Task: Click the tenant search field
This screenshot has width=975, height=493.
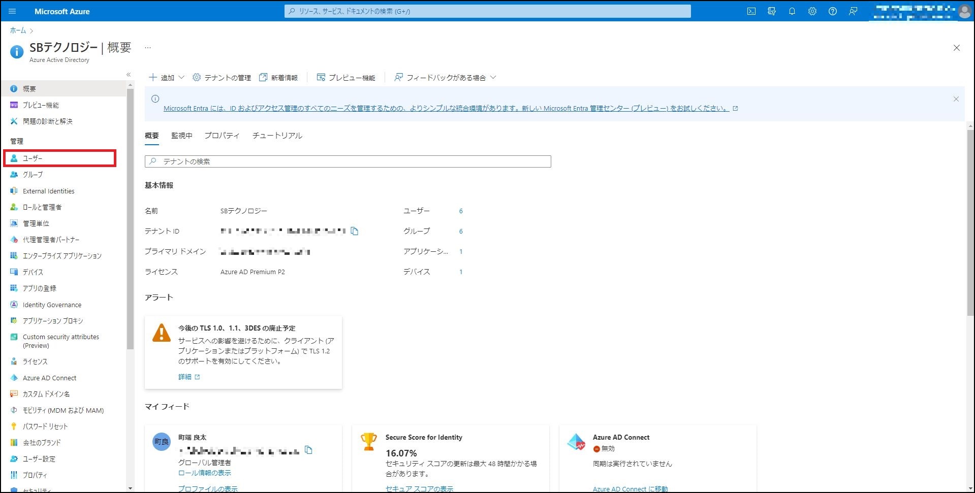Action: [348, 161]
